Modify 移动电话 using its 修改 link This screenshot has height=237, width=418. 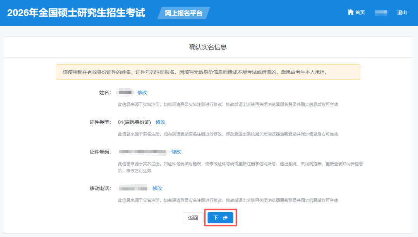[157, 188]
